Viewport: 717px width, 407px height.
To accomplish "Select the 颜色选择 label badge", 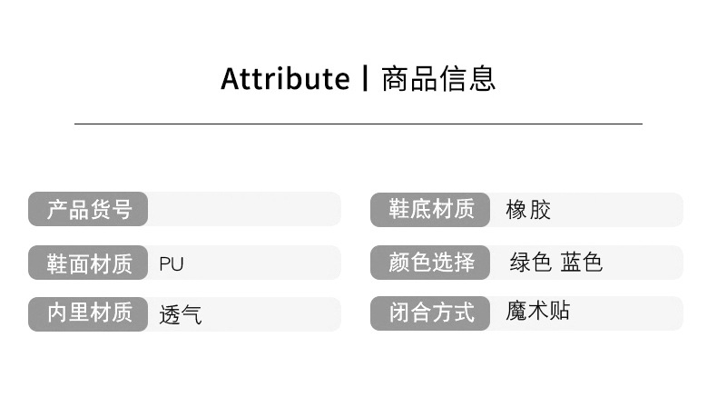I will (430, 263).
